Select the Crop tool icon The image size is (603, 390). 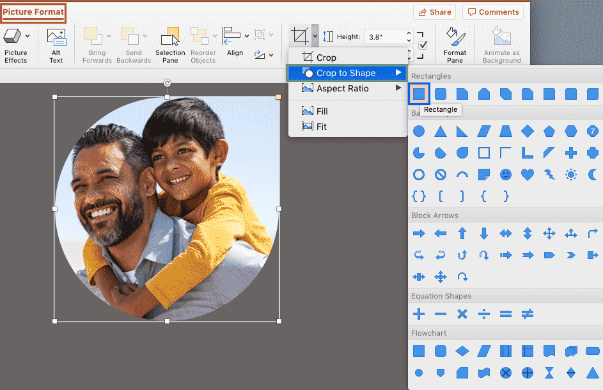[299, 36]
